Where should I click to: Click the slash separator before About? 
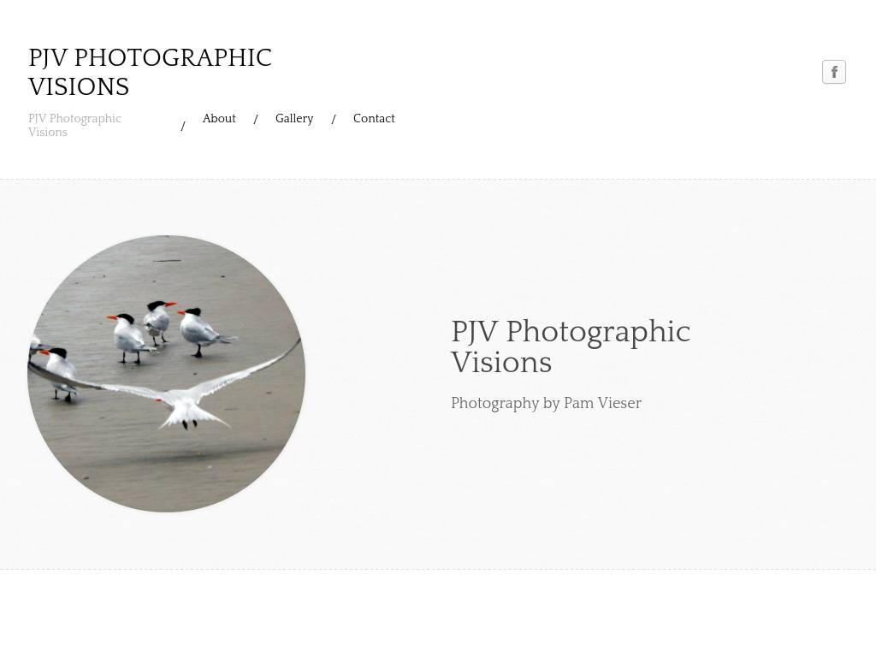click(x=183, y=127)
